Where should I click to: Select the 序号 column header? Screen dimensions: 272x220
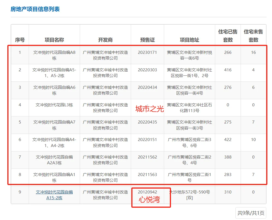point(20,40)
